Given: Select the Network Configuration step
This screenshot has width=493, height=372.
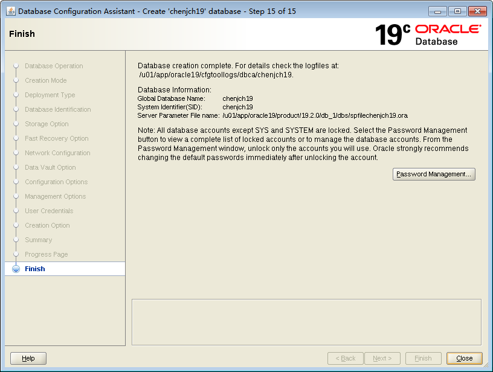Looking at the screenshot, I should point(56,153).
